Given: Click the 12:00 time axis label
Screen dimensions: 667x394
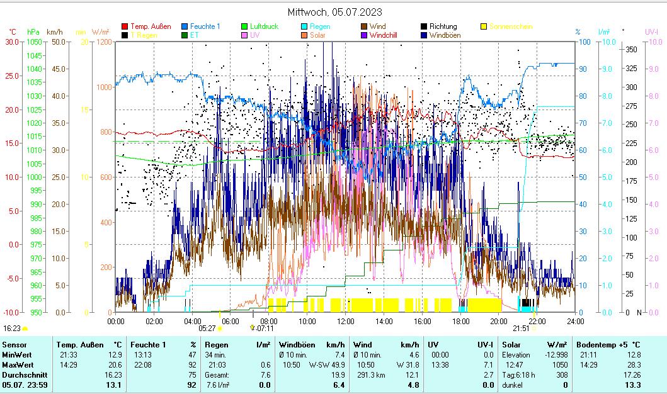Looking at the screenshot, I should (x=346, y=321).
